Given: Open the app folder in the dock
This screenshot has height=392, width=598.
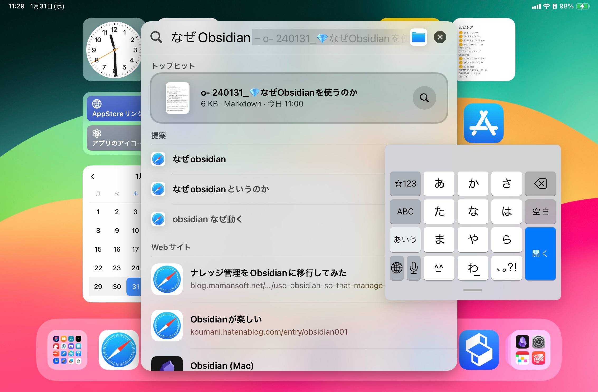Looking at the screenshot, I should [67, 350].
